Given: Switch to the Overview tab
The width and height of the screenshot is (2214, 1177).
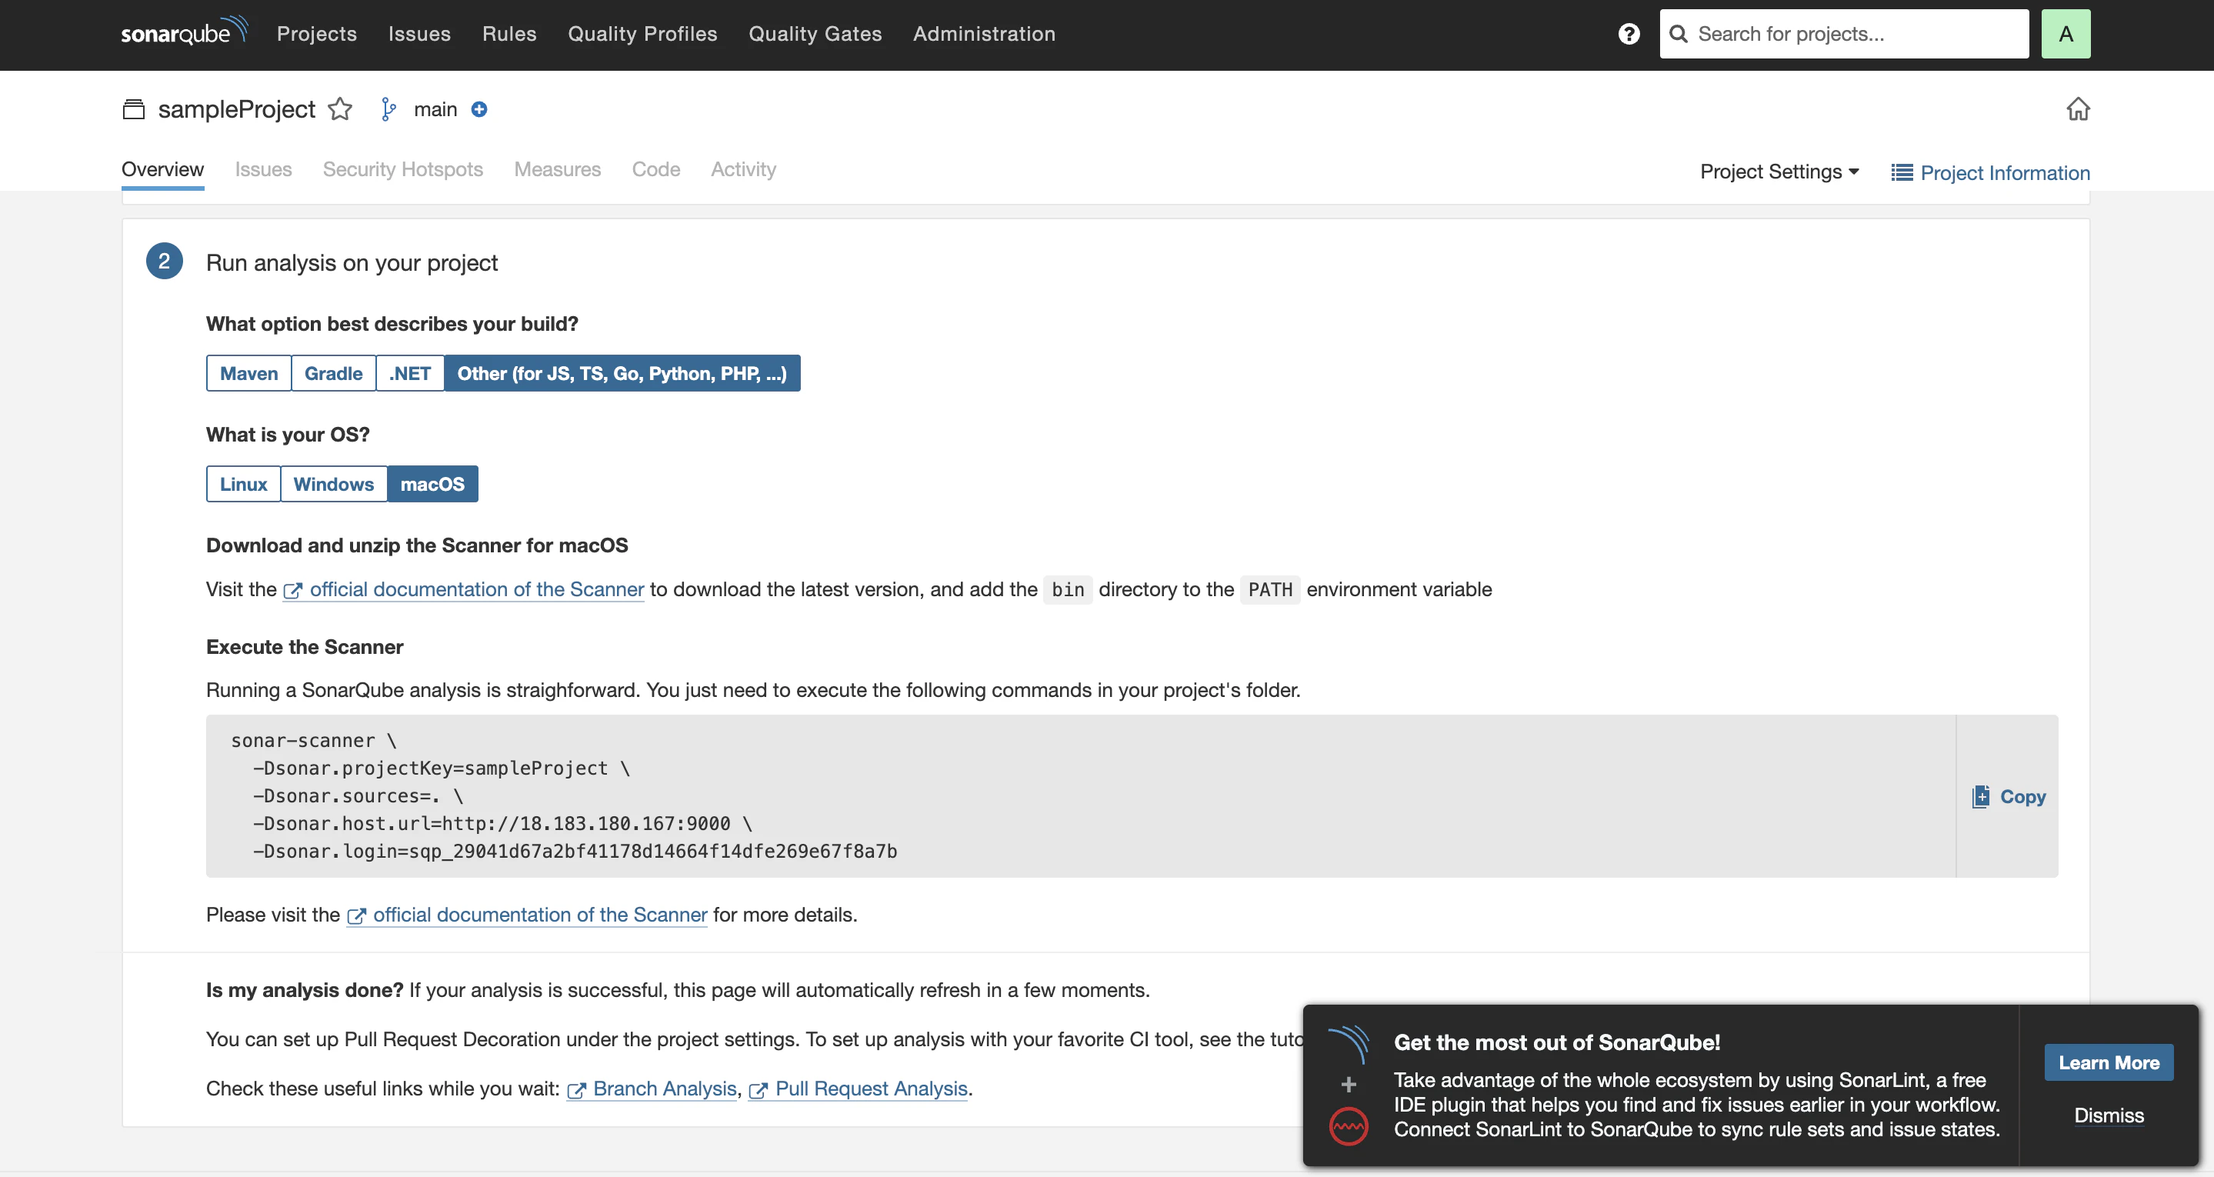Looking at the screenshot, I should 162,169.
